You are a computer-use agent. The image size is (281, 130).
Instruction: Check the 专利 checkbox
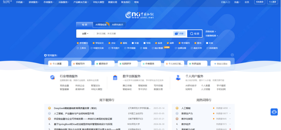tap(144, 43)
